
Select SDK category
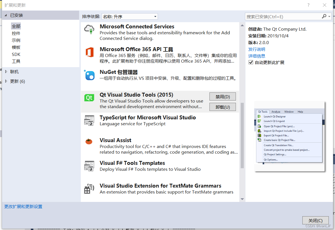click(x=16, y=54)
